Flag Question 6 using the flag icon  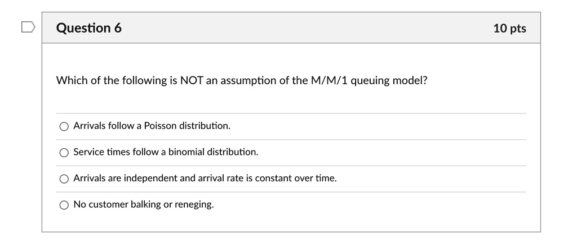(28, 27)
